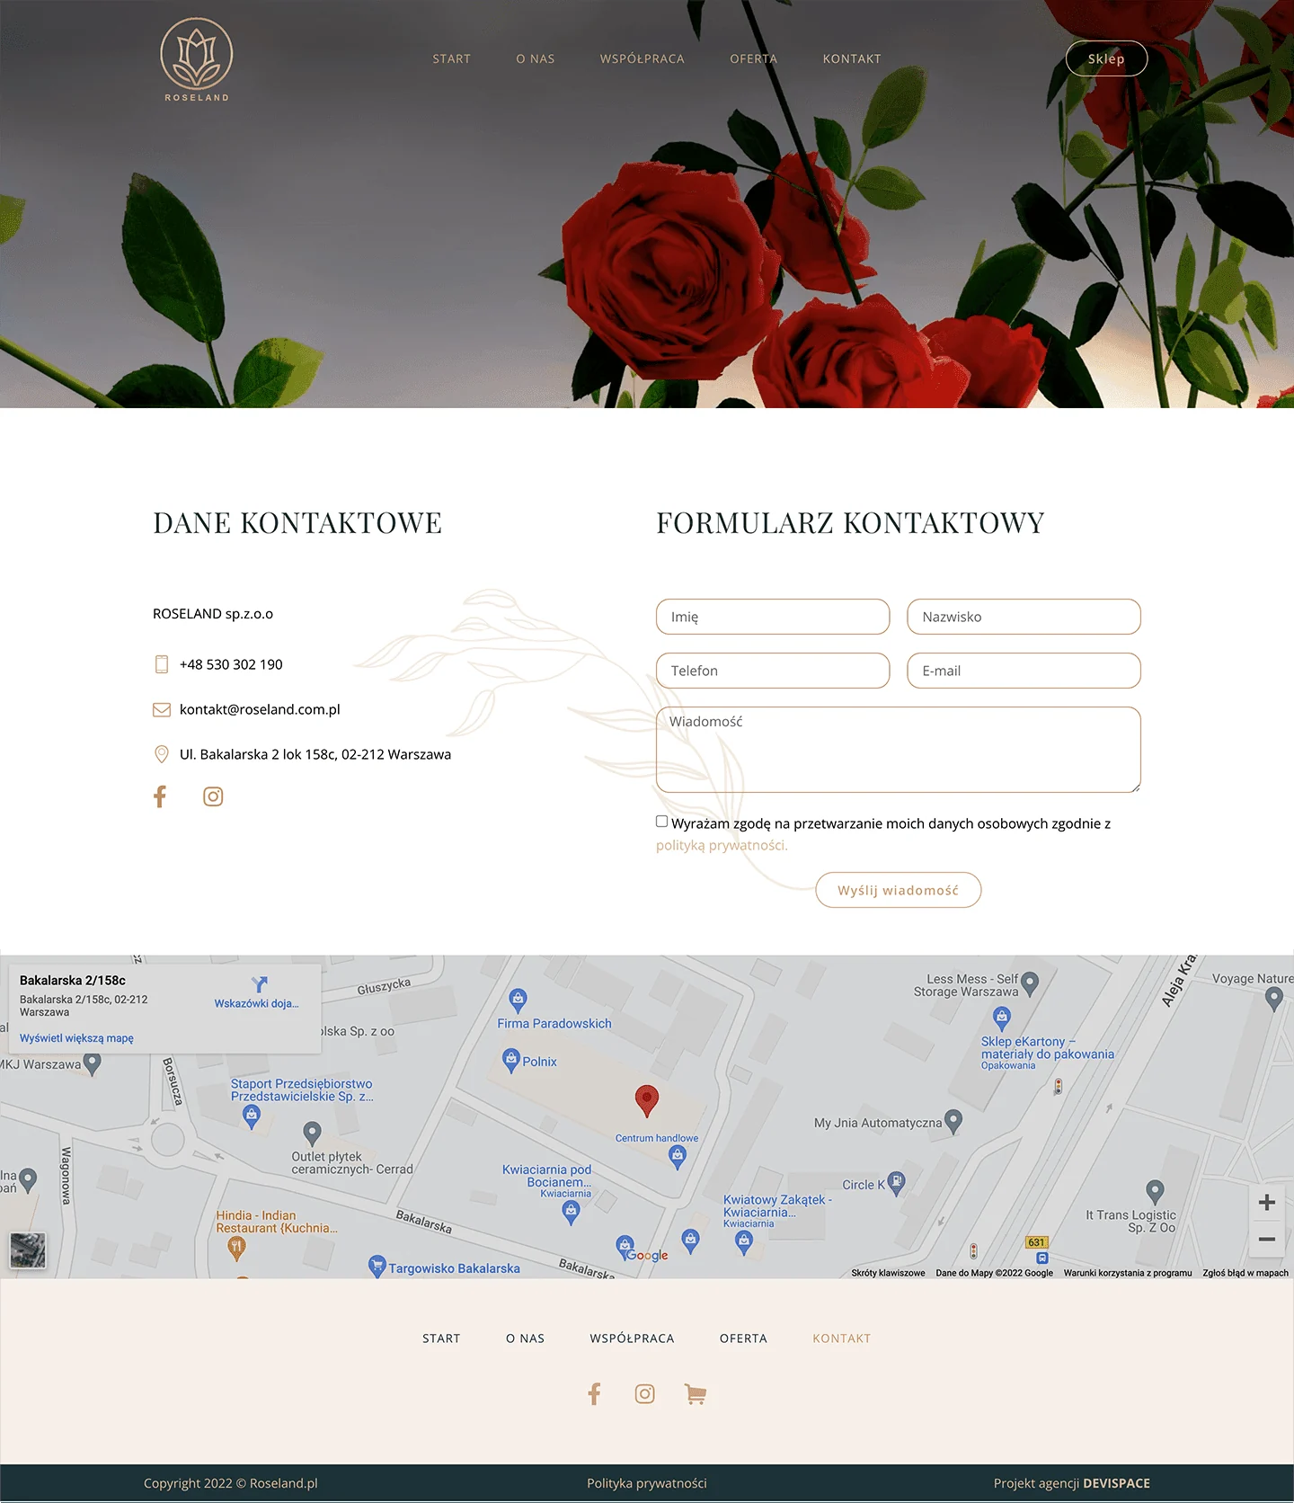
Task: Click the red location pin on map
Action: tap(647, 1100)
